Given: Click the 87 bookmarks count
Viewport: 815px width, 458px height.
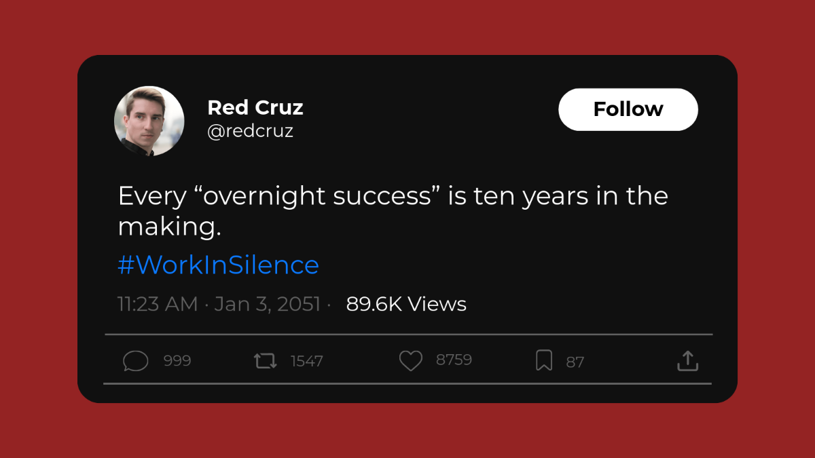Looking at the screenshot, I should tap(575, 362).
